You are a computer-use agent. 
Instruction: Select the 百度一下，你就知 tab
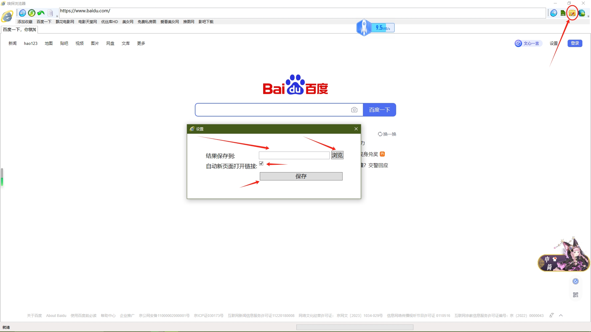tap(19, 30)
